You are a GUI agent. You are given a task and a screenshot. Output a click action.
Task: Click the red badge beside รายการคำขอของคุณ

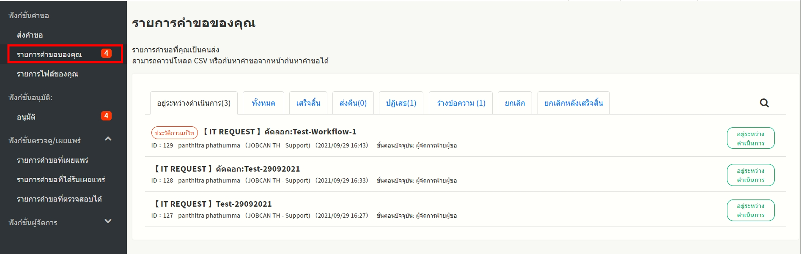106,53
